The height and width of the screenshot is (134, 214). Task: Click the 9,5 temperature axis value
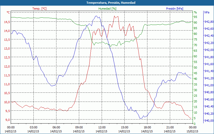coord(8,111)
